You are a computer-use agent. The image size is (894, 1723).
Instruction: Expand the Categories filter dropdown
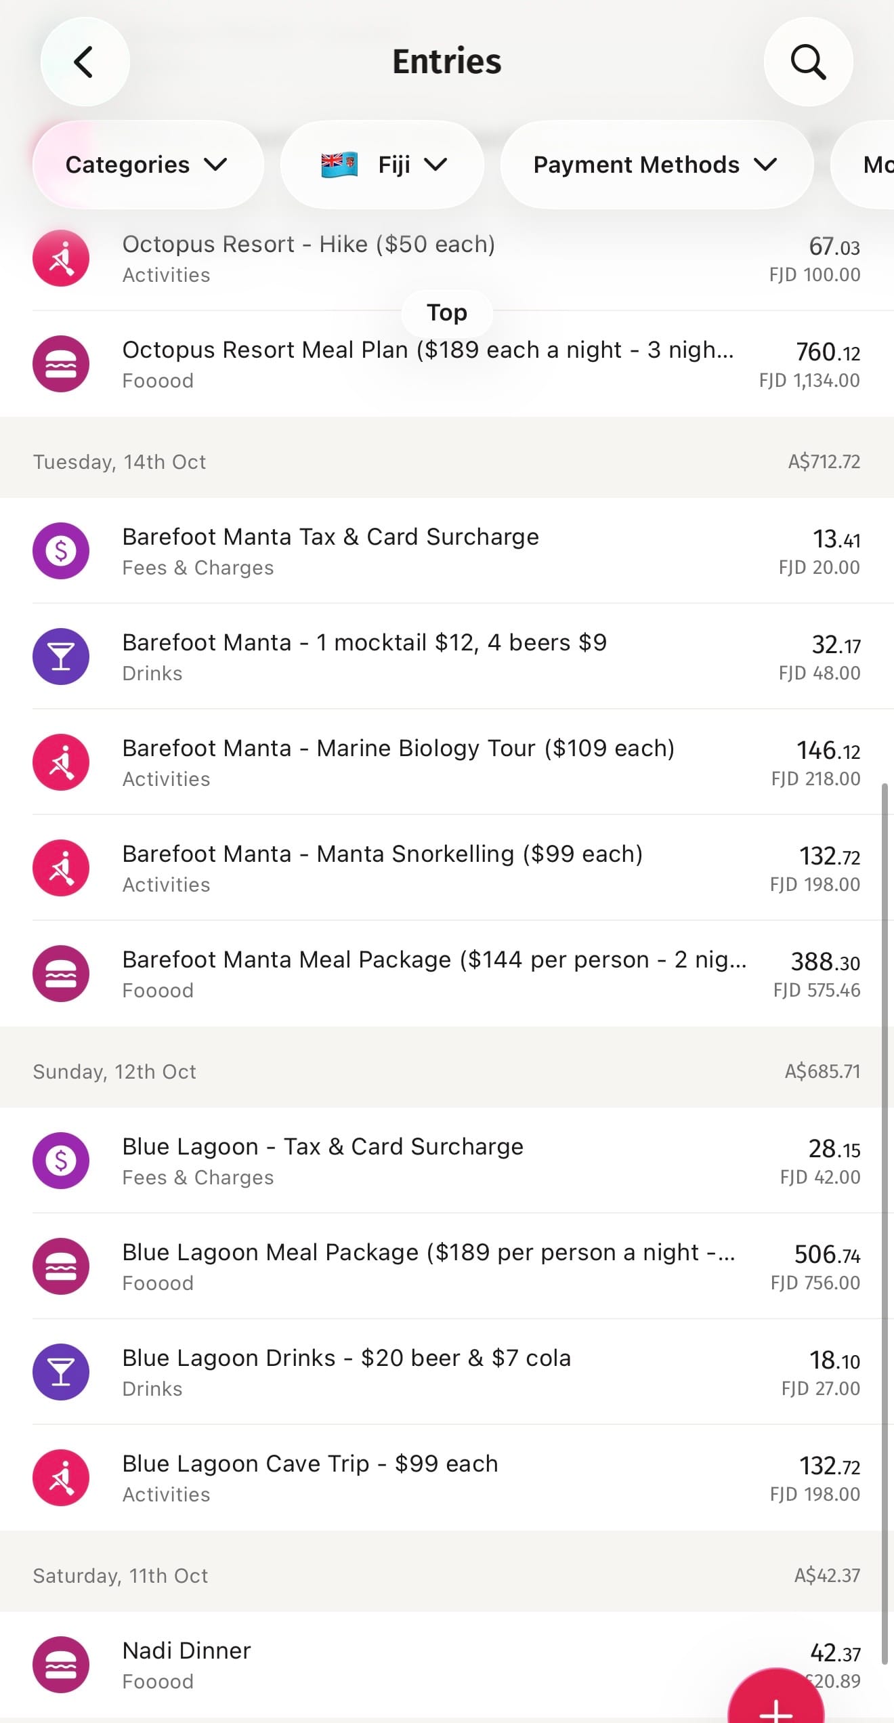(x=147, y=165)
